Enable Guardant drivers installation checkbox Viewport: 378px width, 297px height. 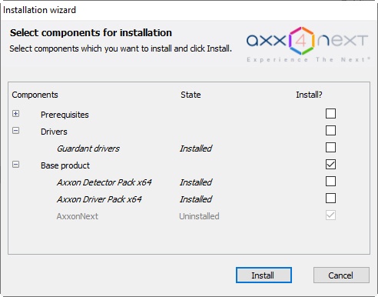pyautogui.click(x=330, y=147)
